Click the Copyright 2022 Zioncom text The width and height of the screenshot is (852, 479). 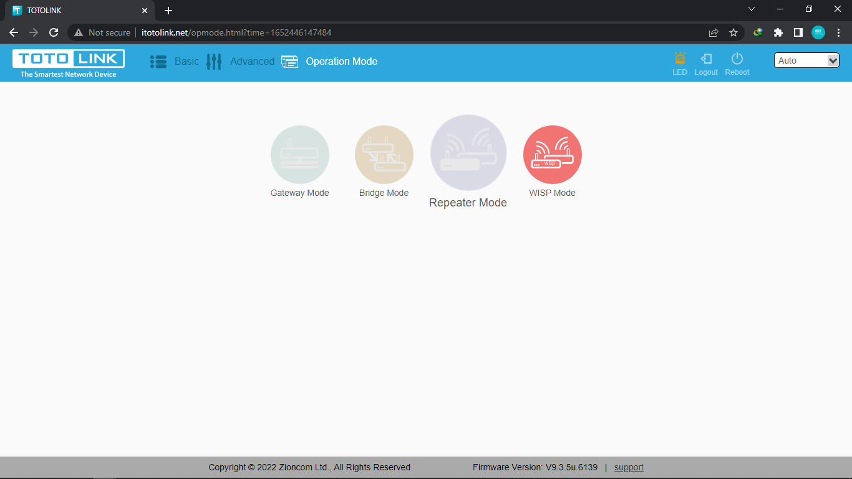[309, 467]
